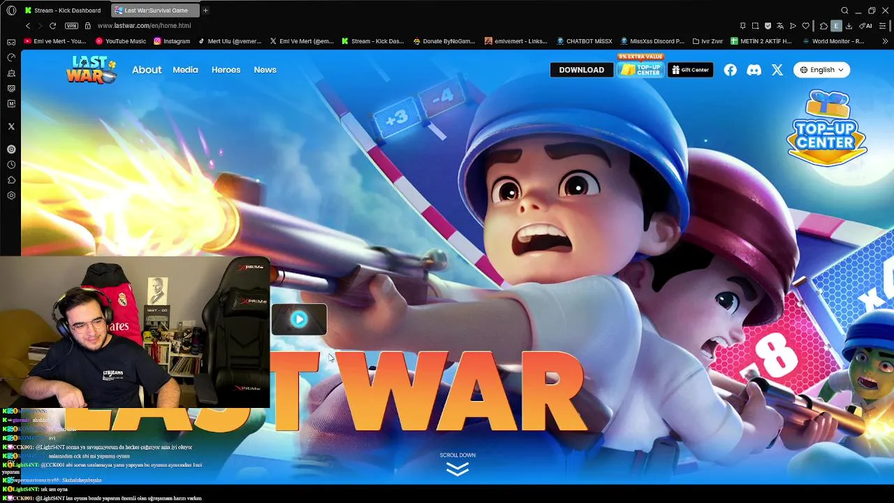The image size is (894, 503).
Task: Open the AI assistant toolbar button
Action: click(x=866, y=26)
